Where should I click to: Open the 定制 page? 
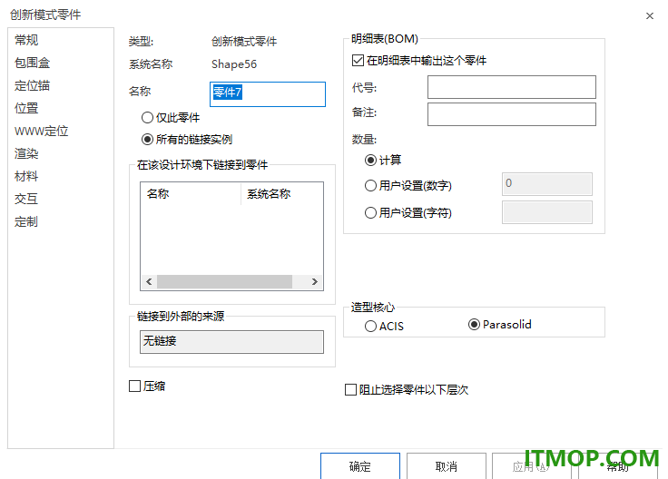26,222
